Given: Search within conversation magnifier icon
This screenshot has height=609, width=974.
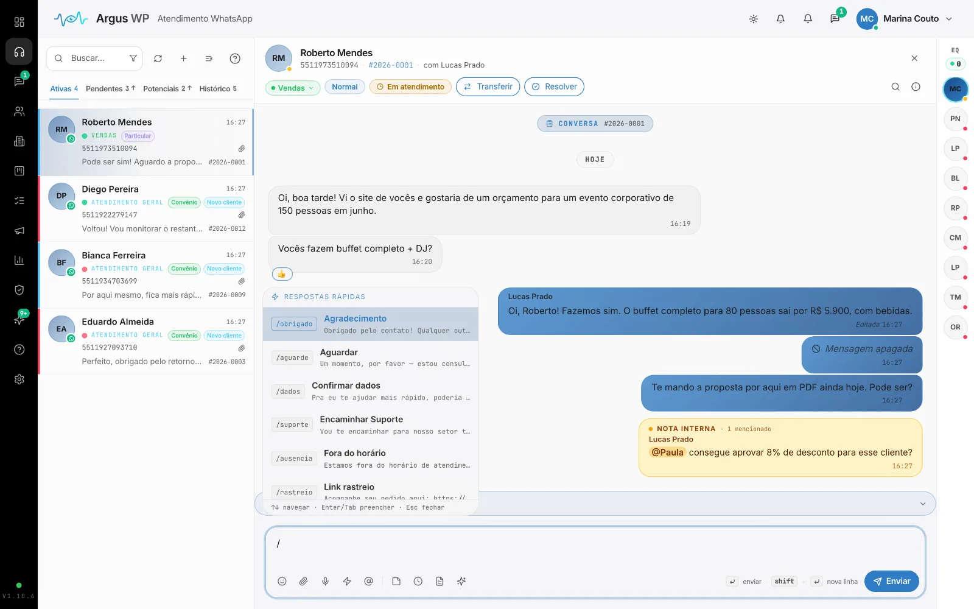Looking at the screenshot, I should [895, 86].
